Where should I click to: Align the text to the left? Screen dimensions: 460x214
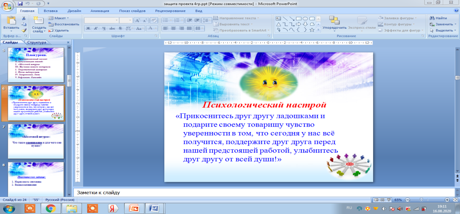[165, 28]
